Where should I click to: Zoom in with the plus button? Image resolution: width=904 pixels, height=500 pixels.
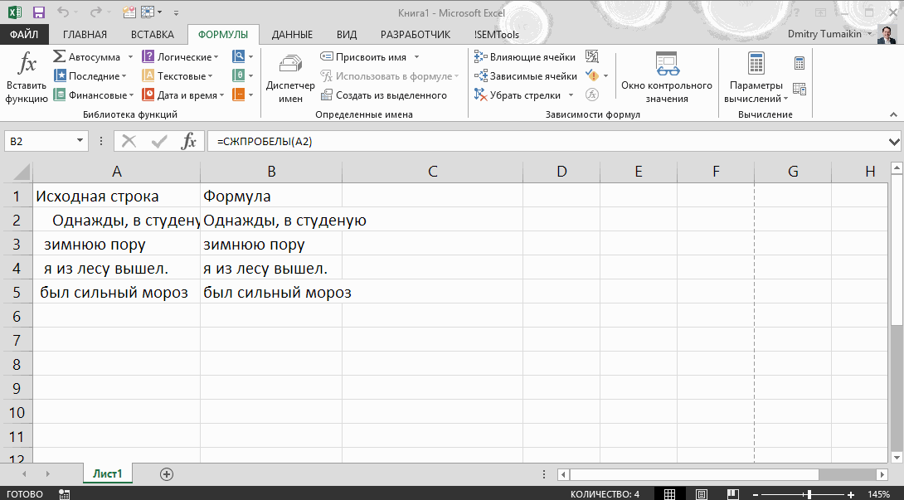point(851,494)
